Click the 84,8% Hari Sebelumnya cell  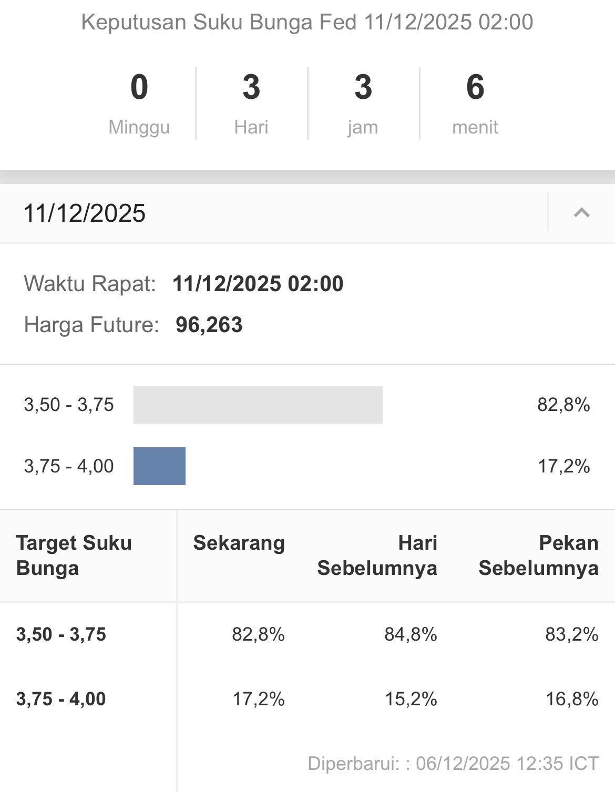411,634
